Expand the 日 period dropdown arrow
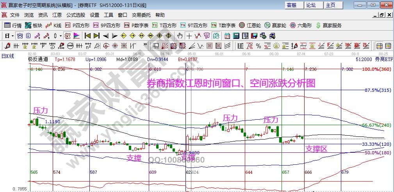 click(x=12, y=36)
